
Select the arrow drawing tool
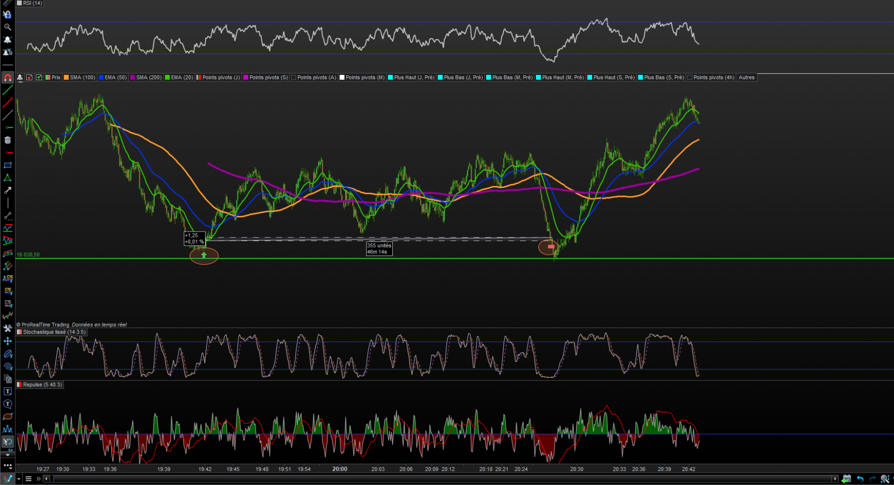(7, 190)
